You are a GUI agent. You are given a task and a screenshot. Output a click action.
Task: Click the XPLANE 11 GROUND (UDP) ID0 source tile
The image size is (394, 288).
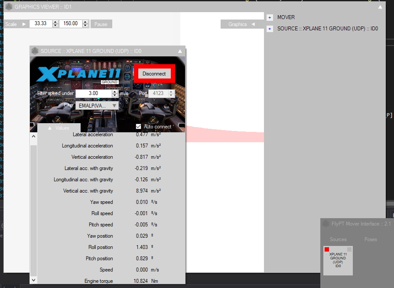[x=338, y=261]
